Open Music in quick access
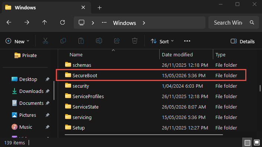This screenshot has height=147, width=262. tap(22, 127)
